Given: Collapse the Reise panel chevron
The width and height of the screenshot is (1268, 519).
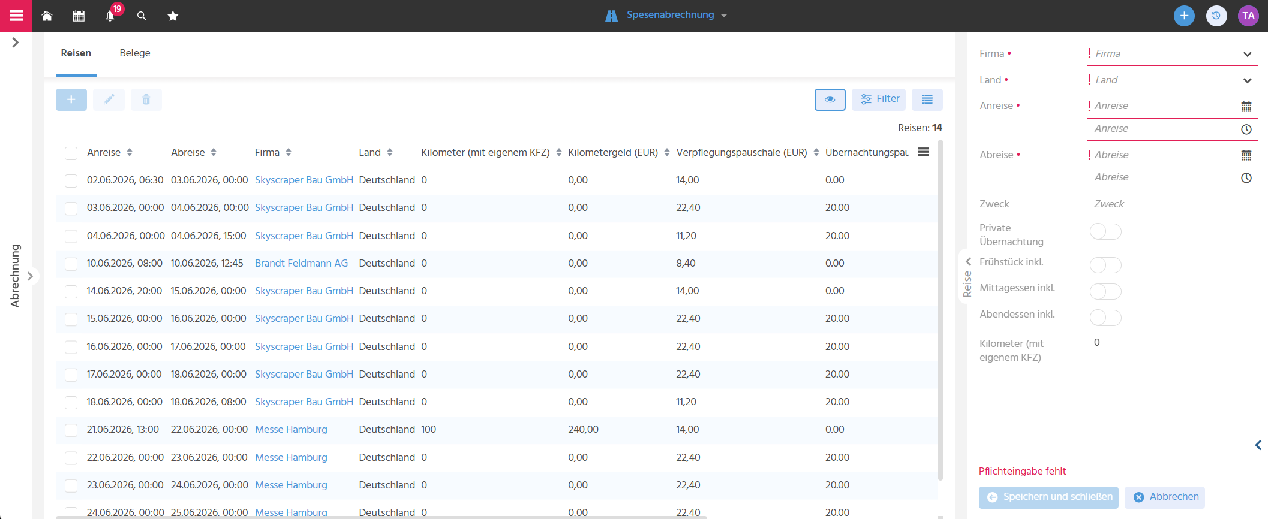Looking at the screenshot, I should tap(968, 261).
